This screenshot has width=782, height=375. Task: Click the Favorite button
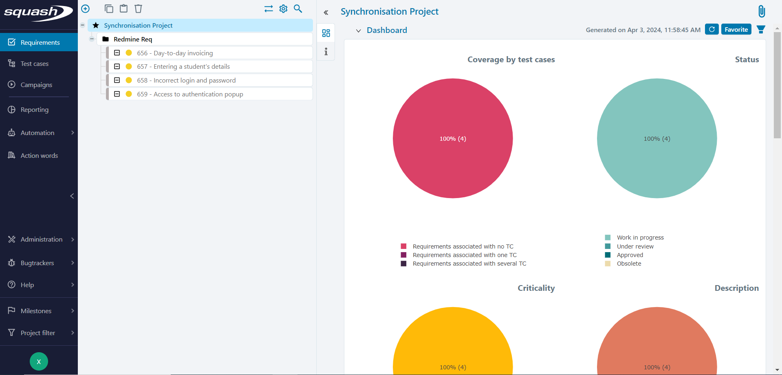(x=736, y=29)
